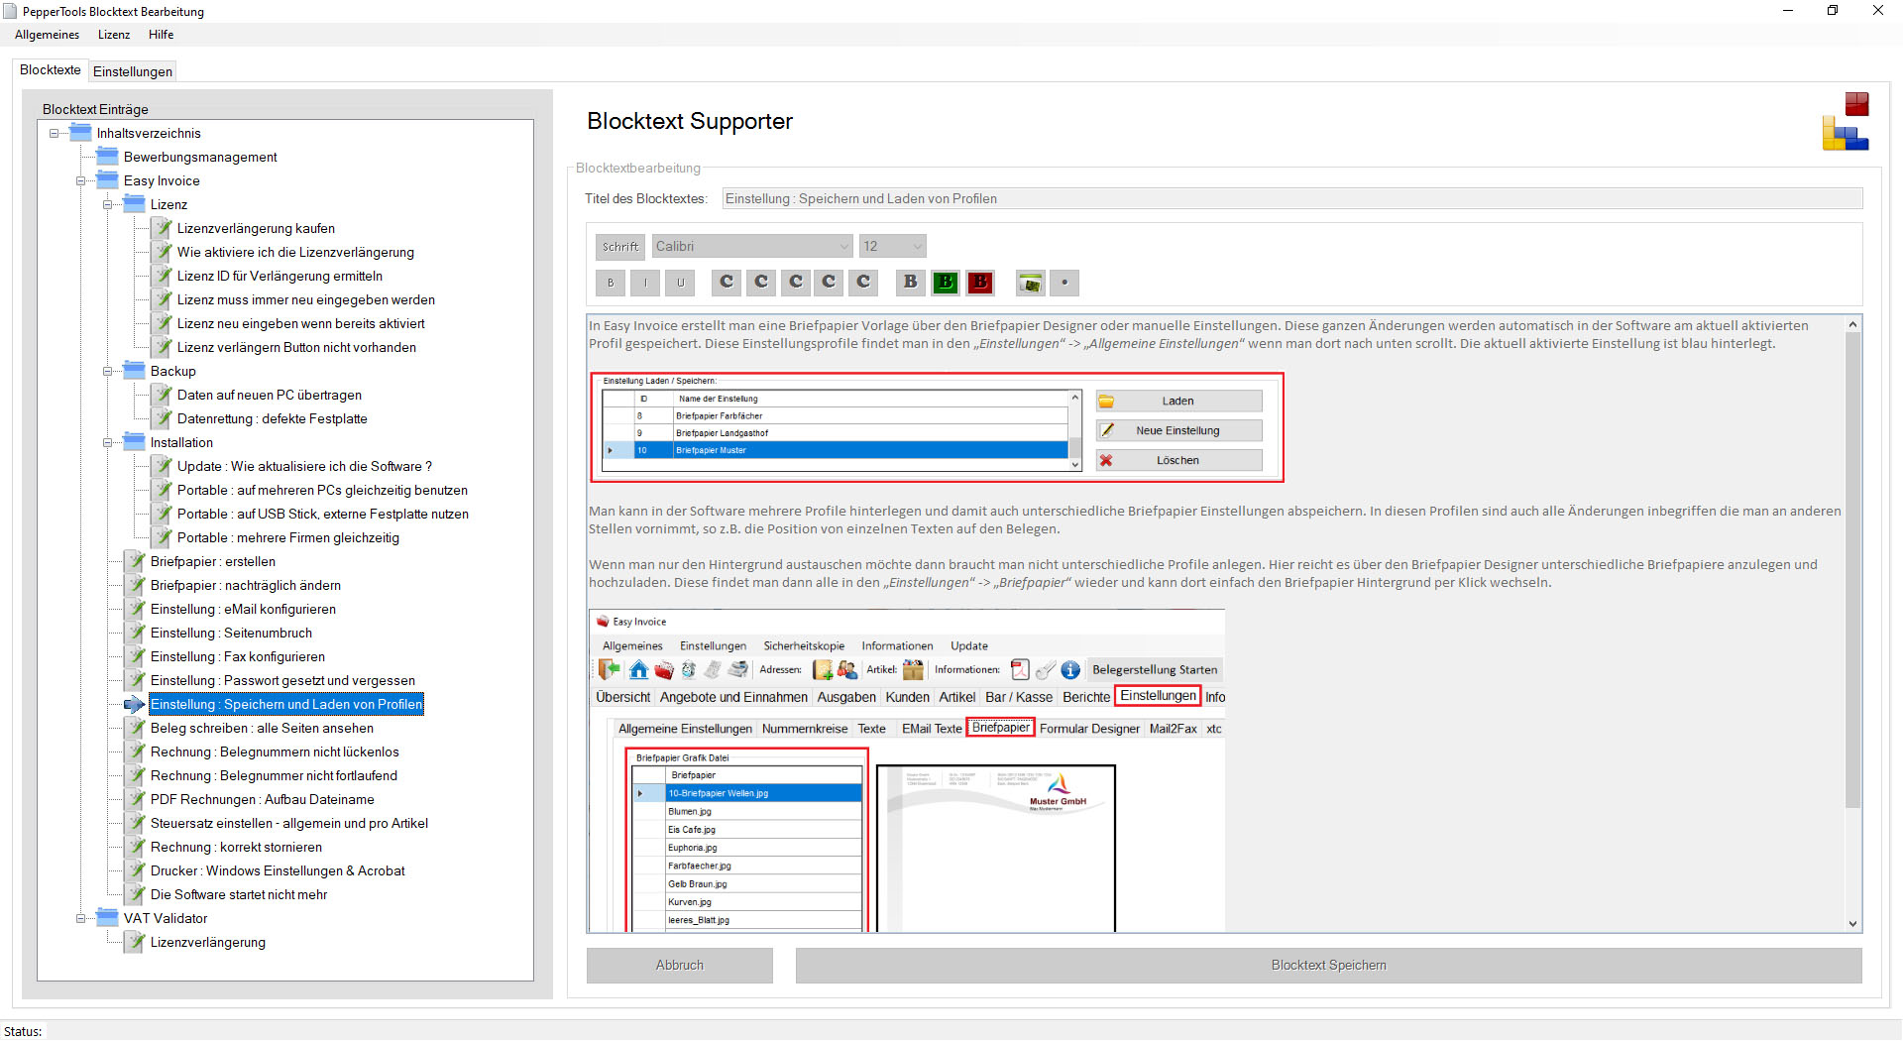Click the green background B button
The height and width of the screenshot is (1041, 1903).
[946, 283]
